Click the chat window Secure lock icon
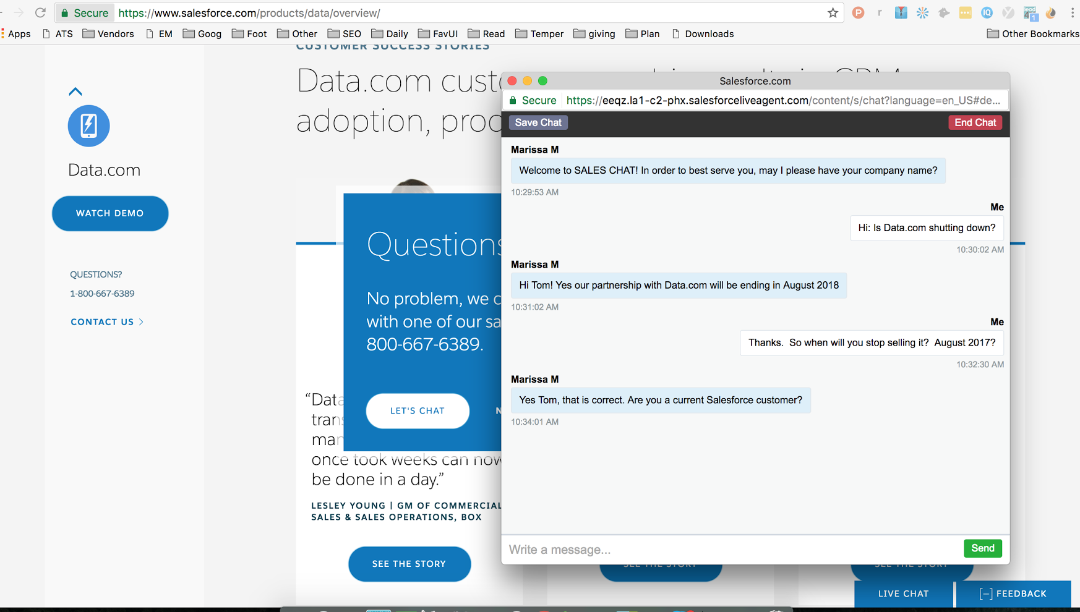Screen dimensions: 1080x612 click(x=513, y=100)
